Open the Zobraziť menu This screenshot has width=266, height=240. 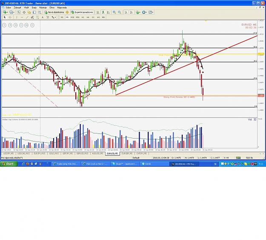[17, 8]
